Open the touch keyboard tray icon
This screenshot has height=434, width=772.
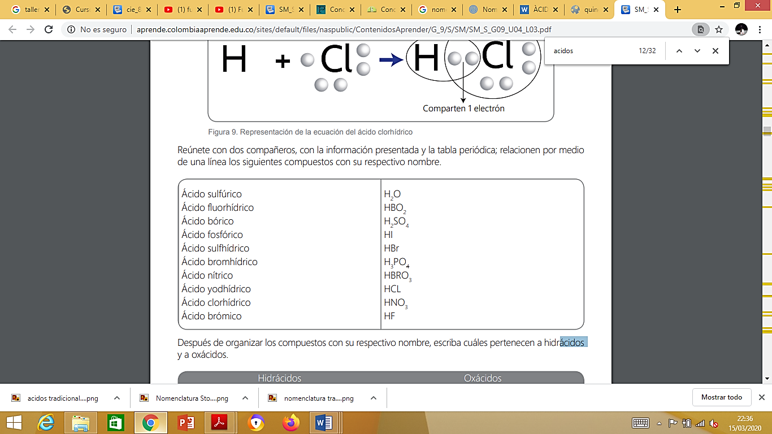click(640, 423)
